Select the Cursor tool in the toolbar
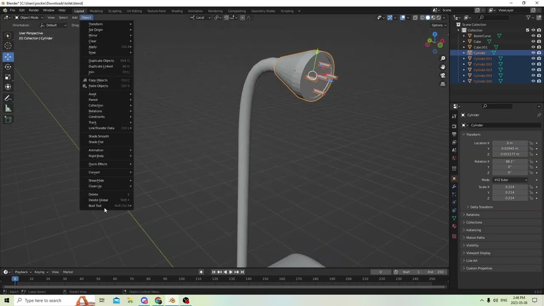 click(8, 46)
